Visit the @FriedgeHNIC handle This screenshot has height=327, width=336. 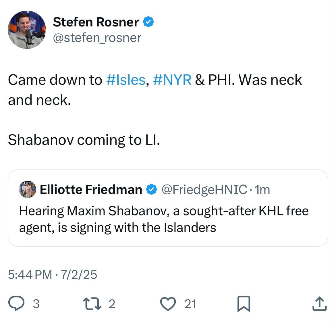tap(204, 190)
